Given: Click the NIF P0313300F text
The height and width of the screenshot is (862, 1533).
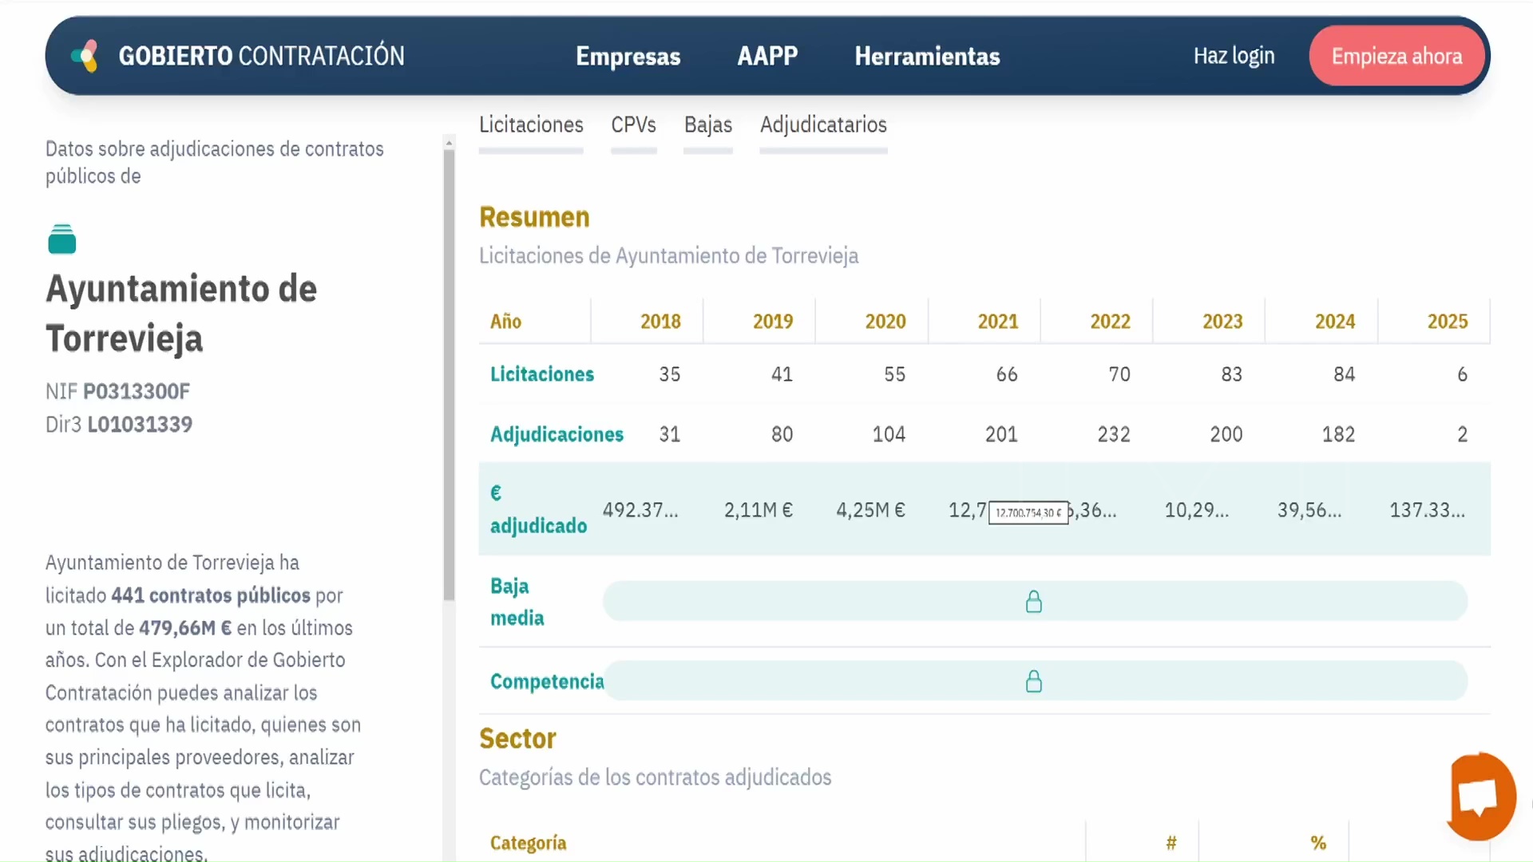Looking at the screenshot, I should (117, 391).
